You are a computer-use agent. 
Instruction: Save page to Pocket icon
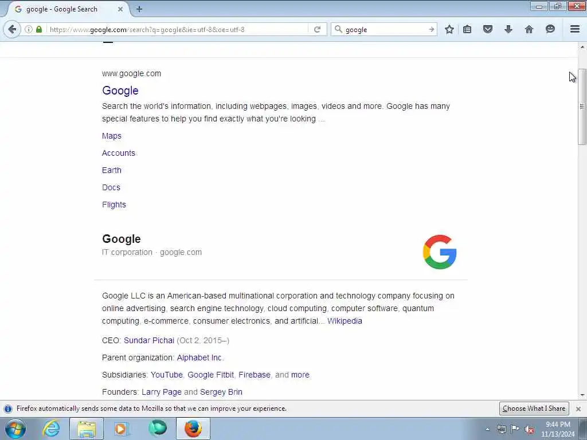[487, 29]
